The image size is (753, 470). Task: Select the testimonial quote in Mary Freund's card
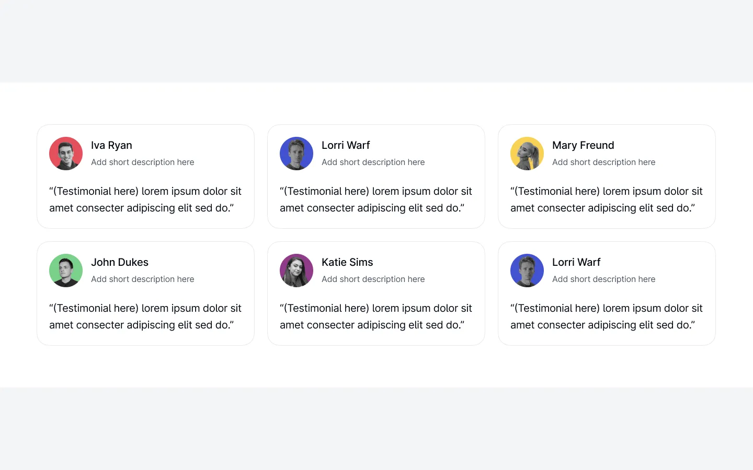[x=607, y=199]
